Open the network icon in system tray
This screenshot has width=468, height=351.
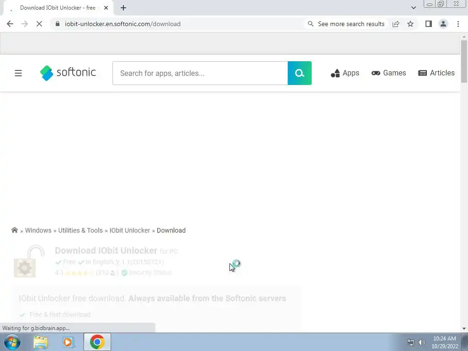point(411,342)
